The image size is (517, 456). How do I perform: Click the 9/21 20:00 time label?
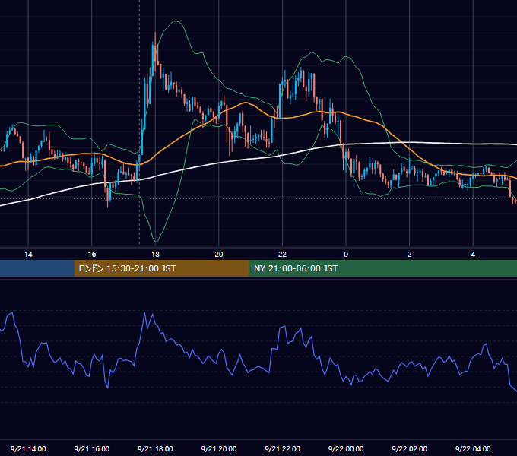(219, 448)
